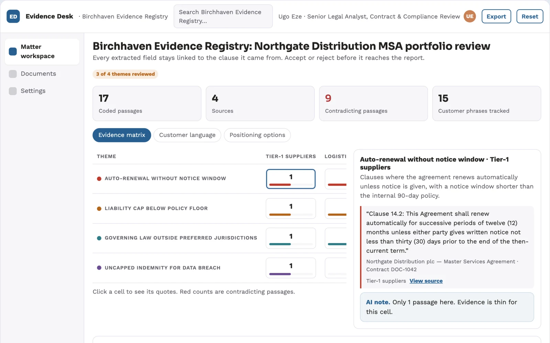Image resolution: width=550 pixels, height=343 pixels.
Task: Open the UE user avatar
Action: 470,16
